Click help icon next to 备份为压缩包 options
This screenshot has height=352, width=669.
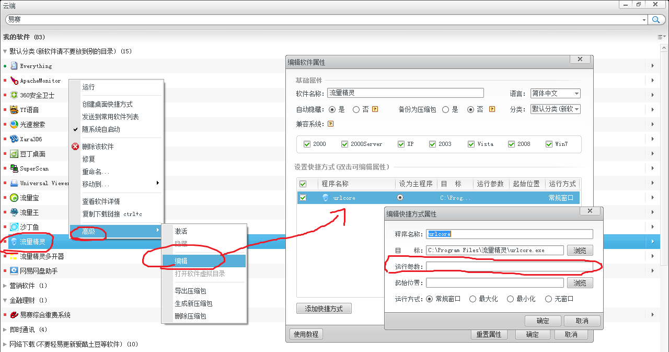tap(492, 109)
